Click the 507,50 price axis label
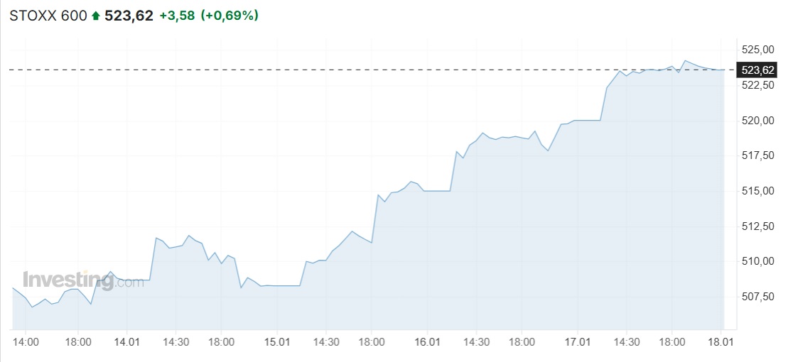The image size is (793, 362). point(757,297)
